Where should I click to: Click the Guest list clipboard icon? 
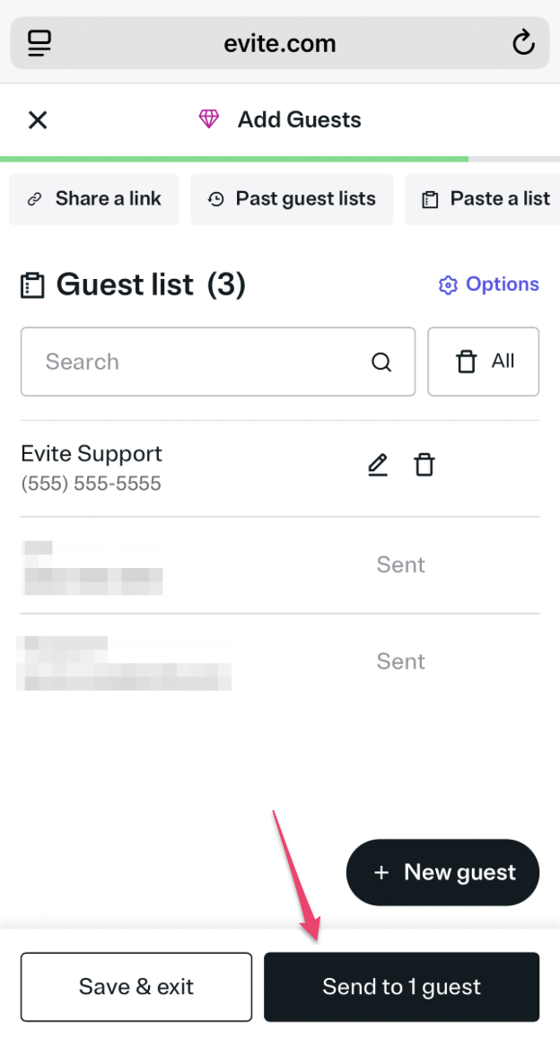pyautogui.click(x=33, y=285)
